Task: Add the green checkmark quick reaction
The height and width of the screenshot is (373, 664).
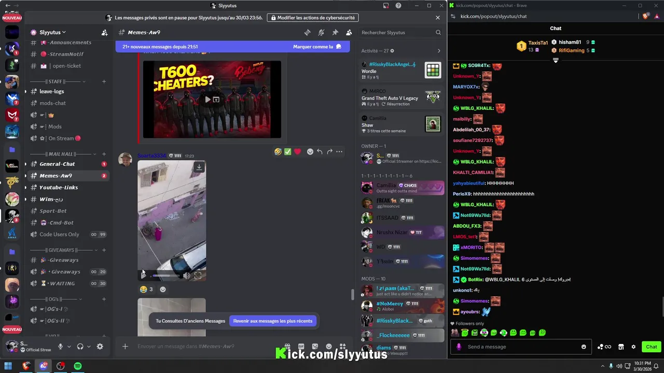Action: pos(287,152)
